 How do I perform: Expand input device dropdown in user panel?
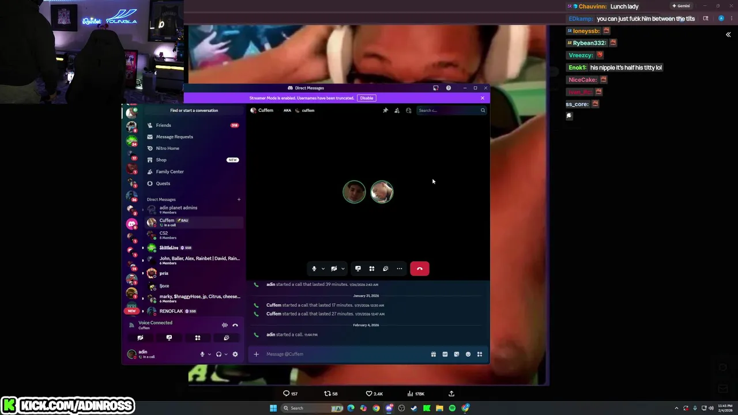209,354
